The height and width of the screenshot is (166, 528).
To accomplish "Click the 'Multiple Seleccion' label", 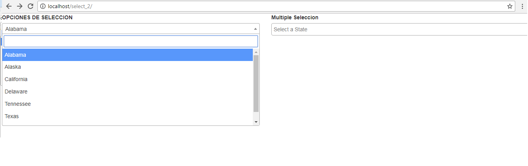I will coord(295,18).
